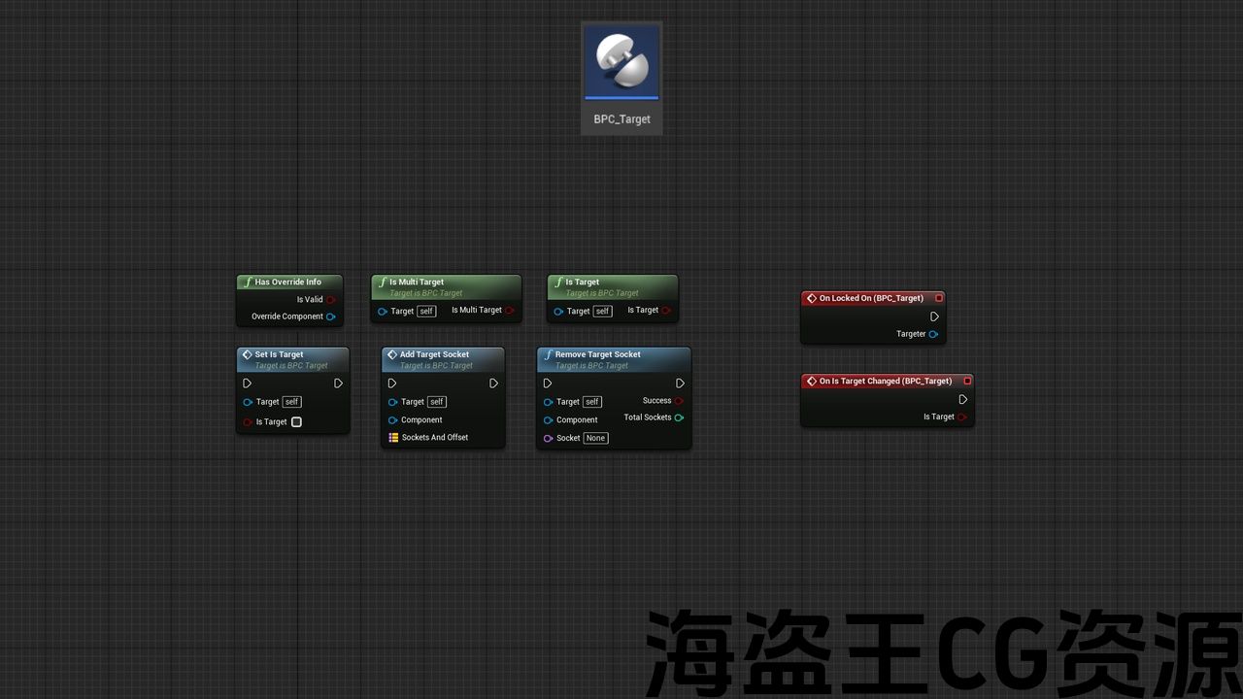The height and width of the screenshot is (699, 1243).
Task: Click the Override Component output pin
Action: pos(331,316)
